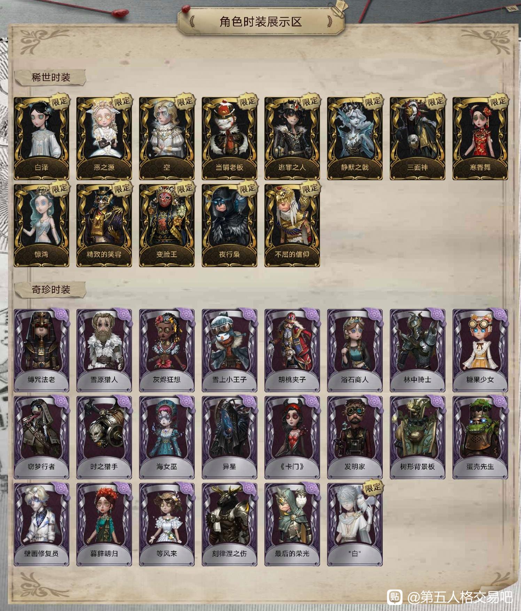Image resolution: width=521 pixels, height=611 pixels.
Task: Select the 白泽 costume card
Action: coord(41,138)
